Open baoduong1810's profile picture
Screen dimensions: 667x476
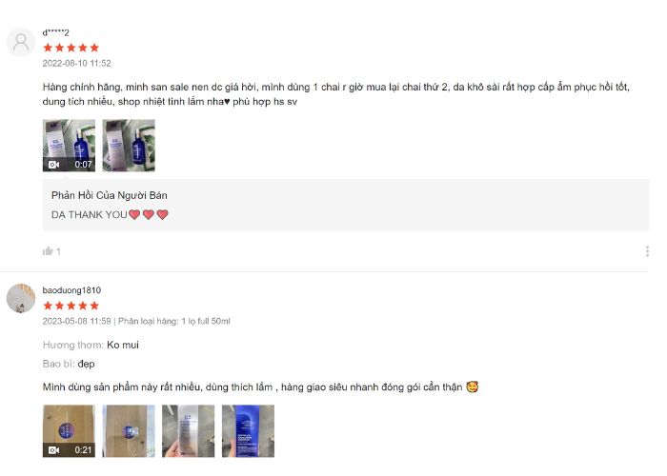click(21, 298)
